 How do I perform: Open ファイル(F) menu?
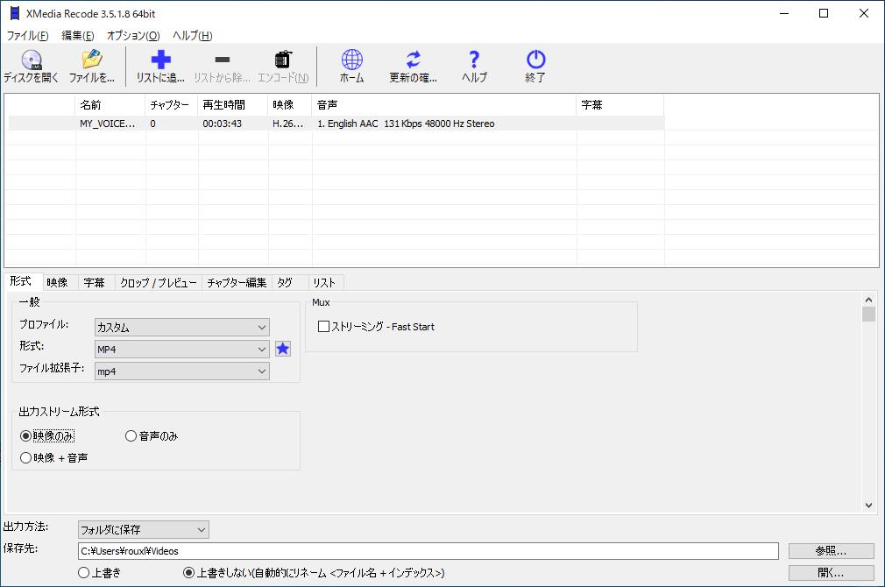pyautogui.click(x=28, y=36)
